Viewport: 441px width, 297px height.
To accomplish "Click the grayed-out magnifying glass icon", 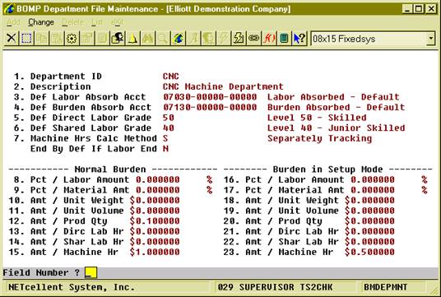I will 163,38.
